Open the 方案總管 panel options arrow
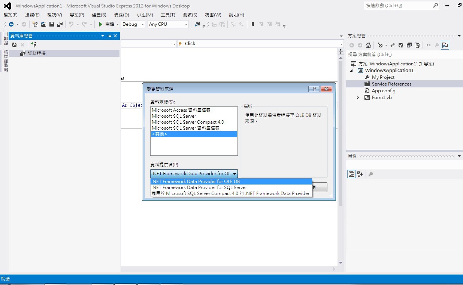 click(x=459, y=36)
